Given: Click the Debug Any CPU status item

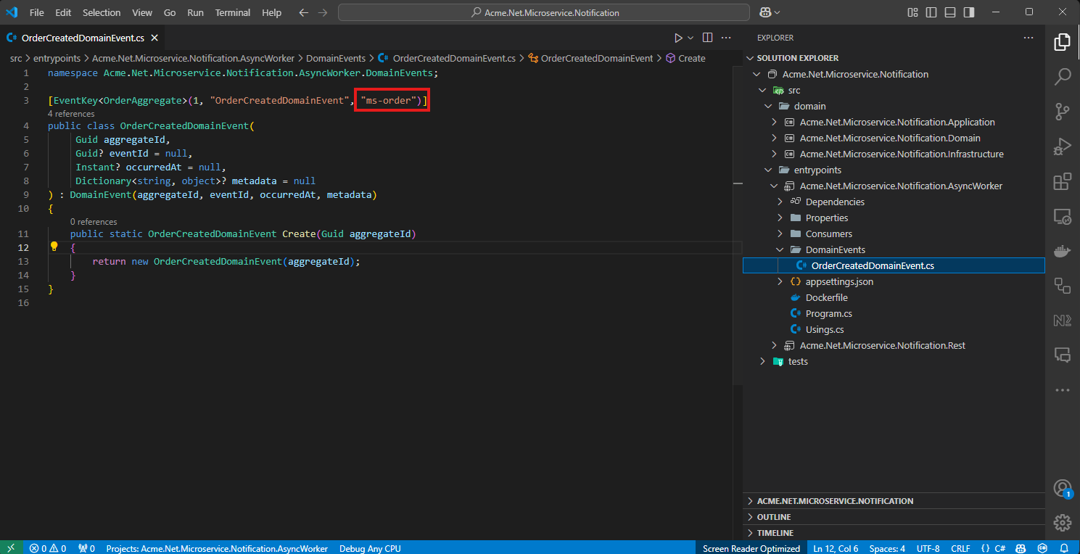Looking at the screenshot, I should tap(370, 548).
